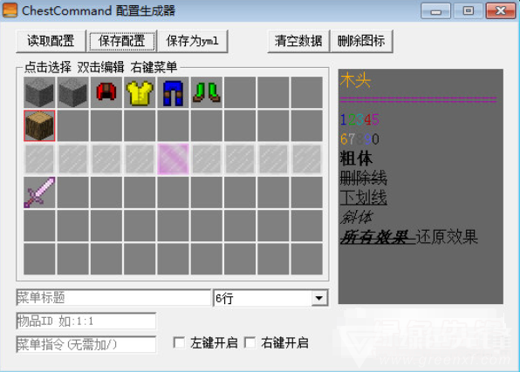The width and height of the screenshot is (520, 372).
Task: Close the ChestCommand window
Action: [501, 11]
